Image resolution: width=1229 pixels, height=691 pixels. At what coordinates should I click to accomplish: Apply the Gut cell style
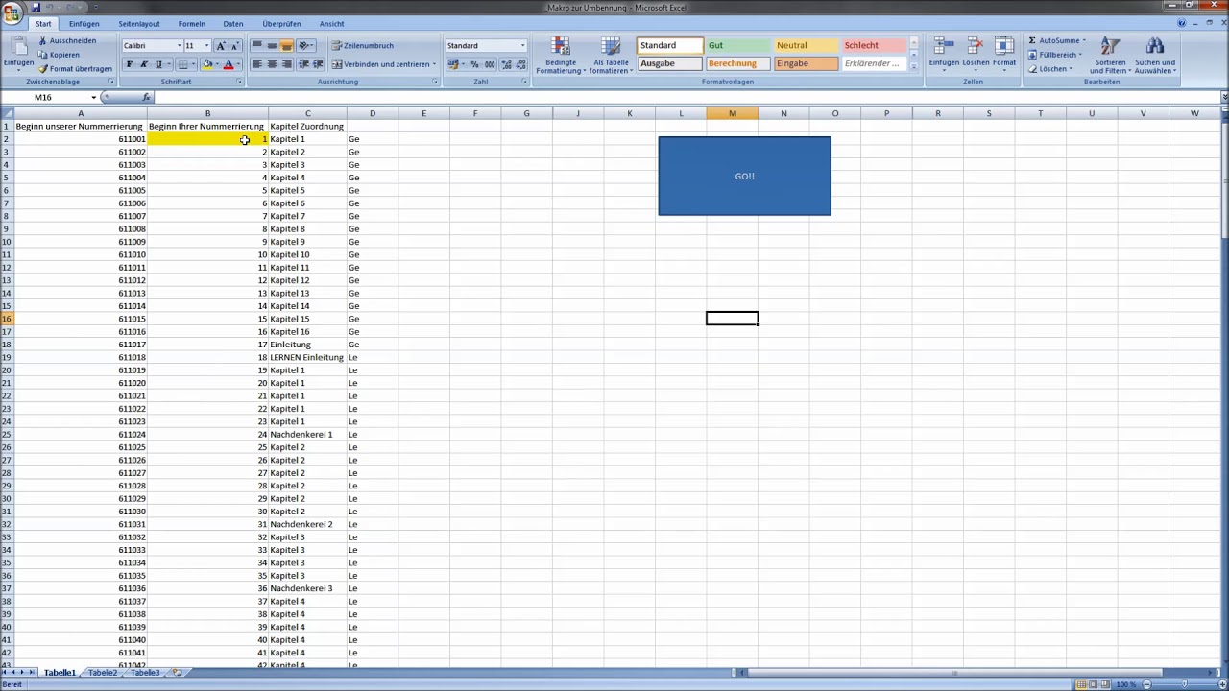coord(737,45)
